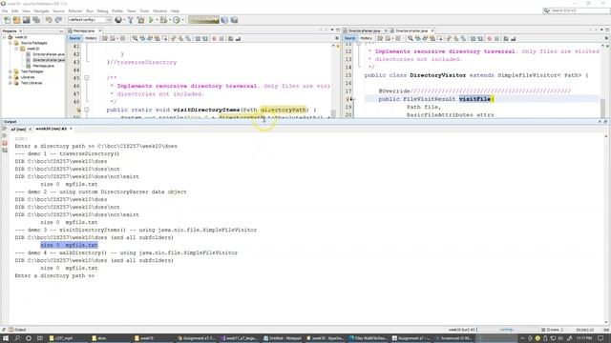This screenshot has width=611, height=343.
Task: Open Untitled - Notepad from taskbar
Action: pyautogui.click(x=283, y=338)
